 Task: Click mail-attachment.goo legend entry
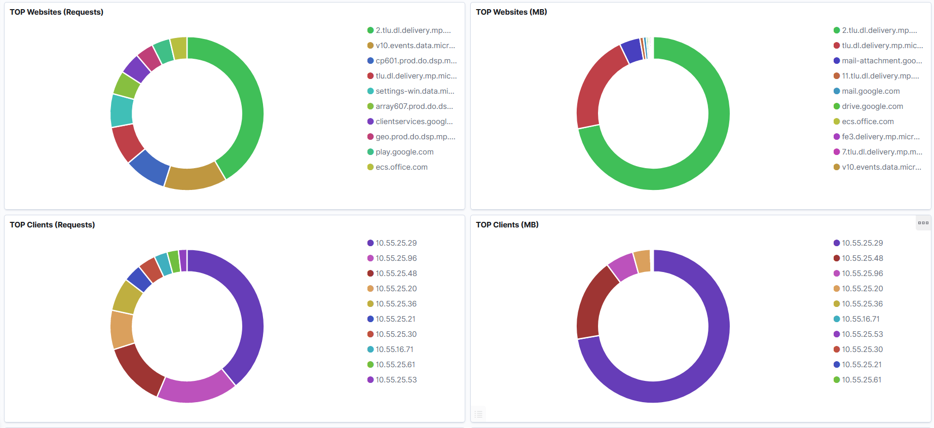click(x=878, y=61)
